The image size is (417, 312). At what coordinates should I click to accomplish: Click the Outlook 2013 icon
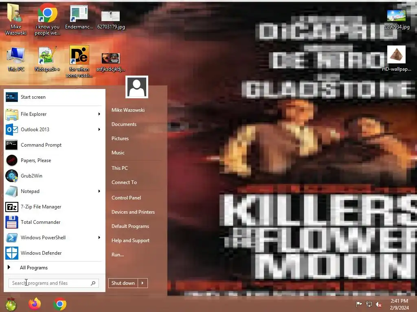point(12,130)
